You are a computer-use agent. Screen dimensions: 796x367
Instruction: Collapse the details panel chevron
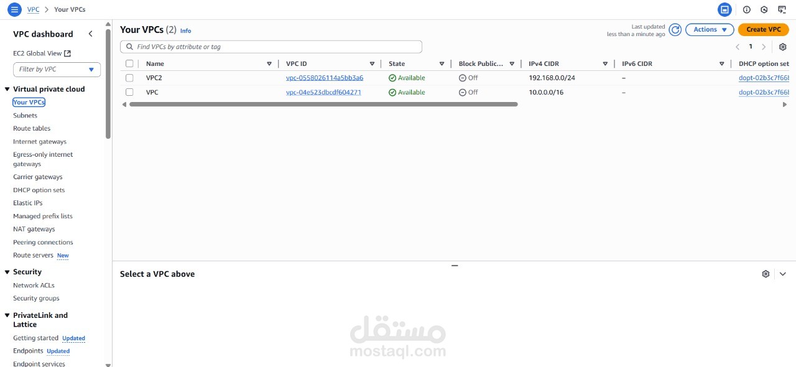pyautogui.click(x=783, y=274)
